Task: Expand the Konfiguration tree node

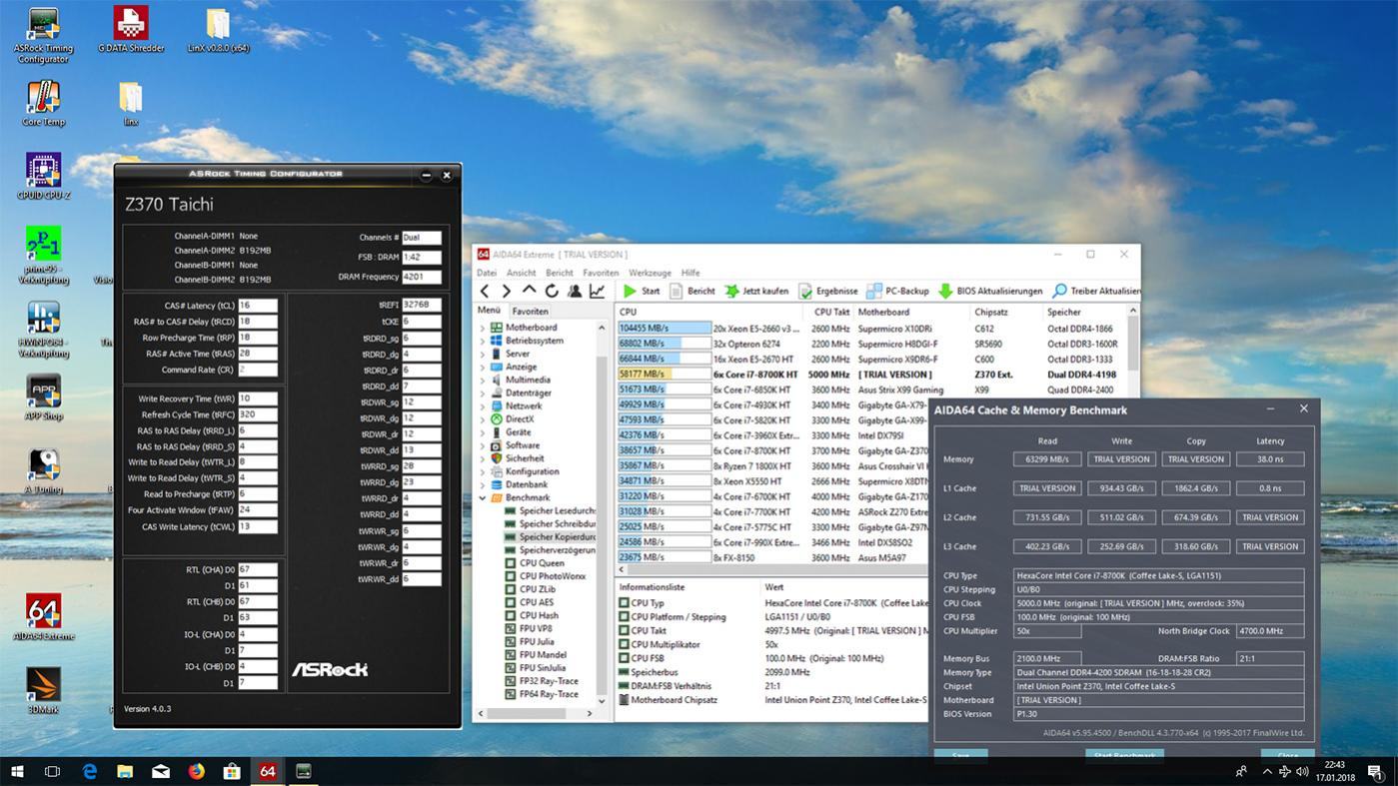Action: click(483, 471)
